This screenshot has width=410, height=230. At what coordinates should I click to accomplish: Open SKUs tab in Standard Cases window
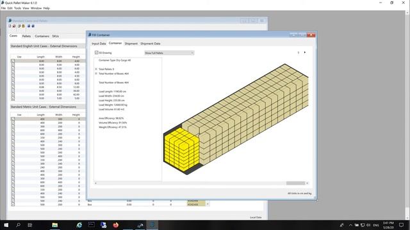(56, 36)
